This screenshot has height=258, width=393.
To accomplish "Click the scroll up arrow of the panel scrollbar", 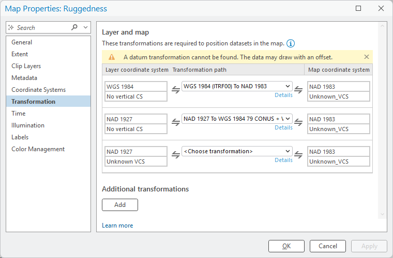I will click(x=382, y=26).
